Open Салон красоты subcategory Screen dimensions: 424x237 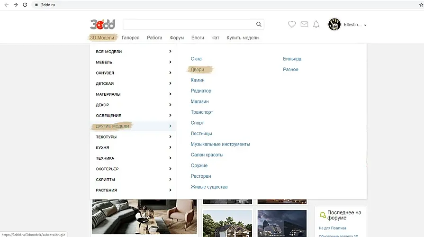pyautogui.click(x=207, y=155)
